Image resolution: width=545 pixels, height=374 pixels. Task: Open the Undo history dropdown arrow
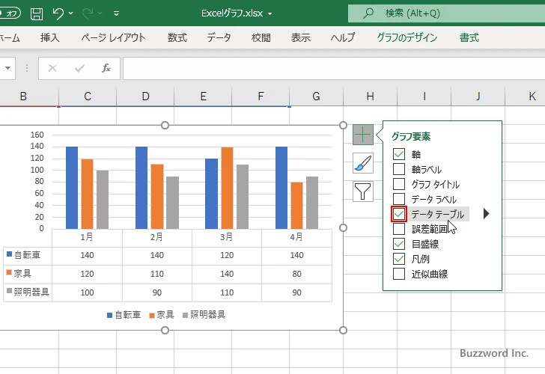(x=71, y=13)
